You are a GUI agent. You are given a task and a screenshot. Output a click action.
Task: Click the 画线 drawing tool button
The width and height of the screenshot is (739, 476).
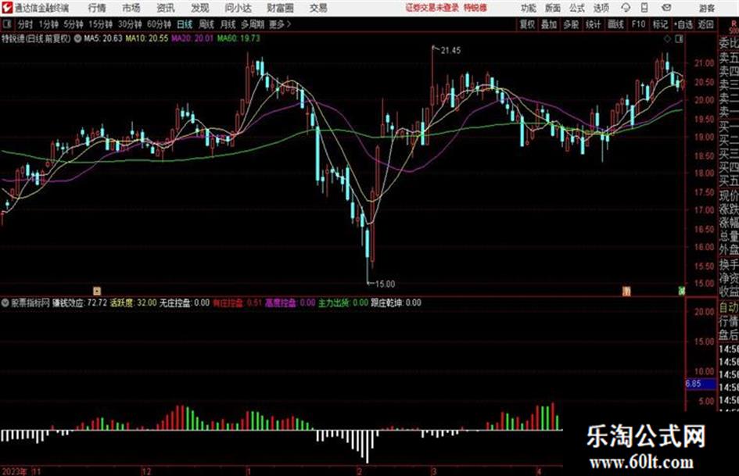[x=615, y=24]
